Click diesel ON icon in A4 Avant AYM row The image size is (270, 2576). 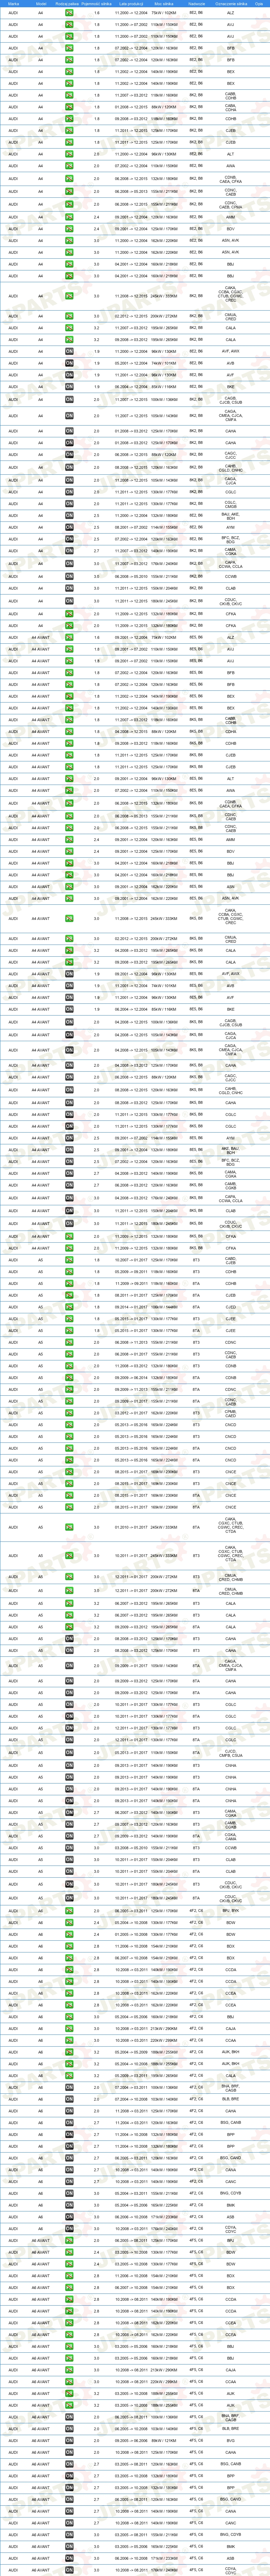(x=69, y=1138)
